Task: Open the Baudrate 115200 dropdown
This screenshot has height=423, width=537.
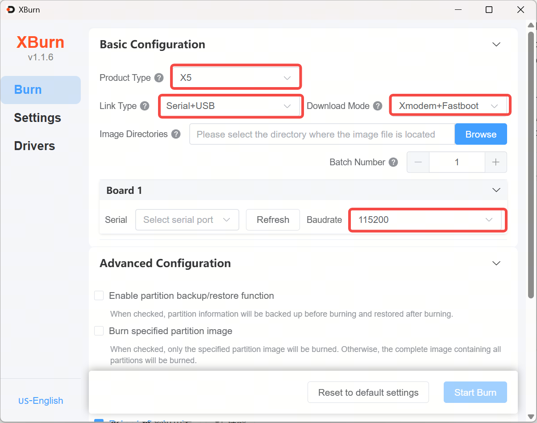Action: 427,220
